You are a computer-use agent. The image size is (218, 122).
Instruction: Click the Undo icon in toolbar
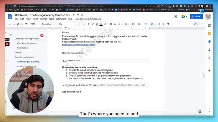10,24
